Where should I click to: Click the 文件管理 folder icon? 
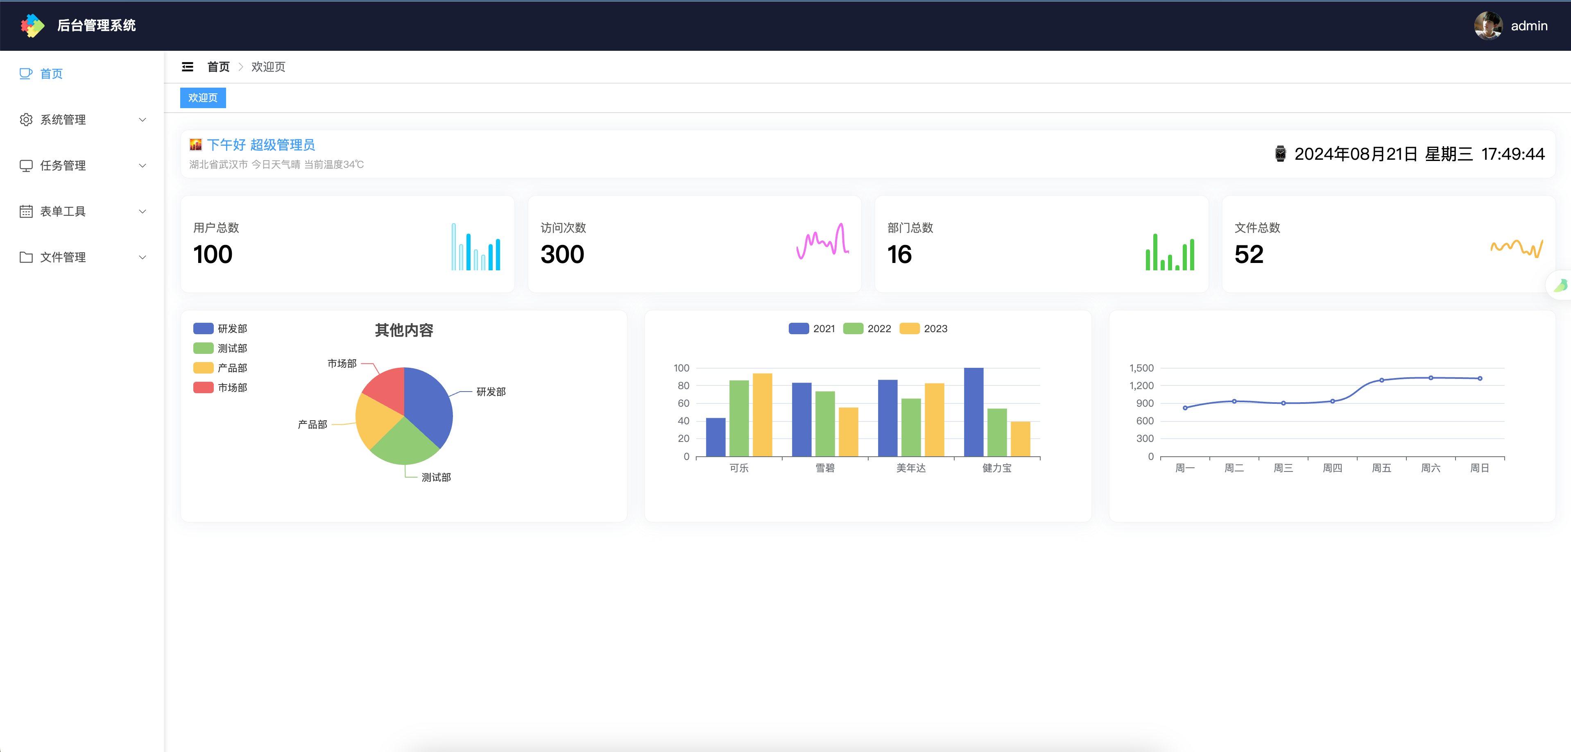coord(26,257)
